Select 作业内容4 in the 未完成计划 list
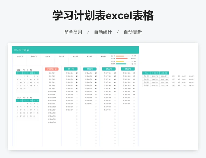206x158 pixels. tap(52, 73)
